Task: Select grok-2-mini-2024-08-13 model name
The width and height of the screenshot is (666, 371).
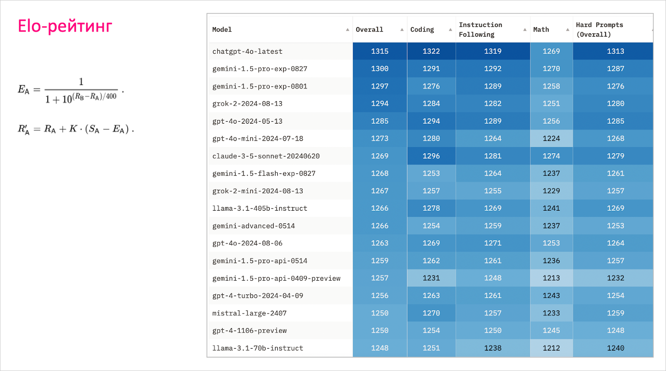Action: click(258, 191)
